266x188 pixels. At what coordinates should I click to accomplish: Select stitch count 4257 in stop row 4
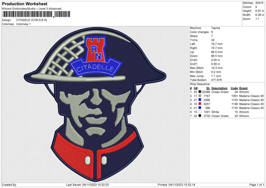tap(207, 104)
